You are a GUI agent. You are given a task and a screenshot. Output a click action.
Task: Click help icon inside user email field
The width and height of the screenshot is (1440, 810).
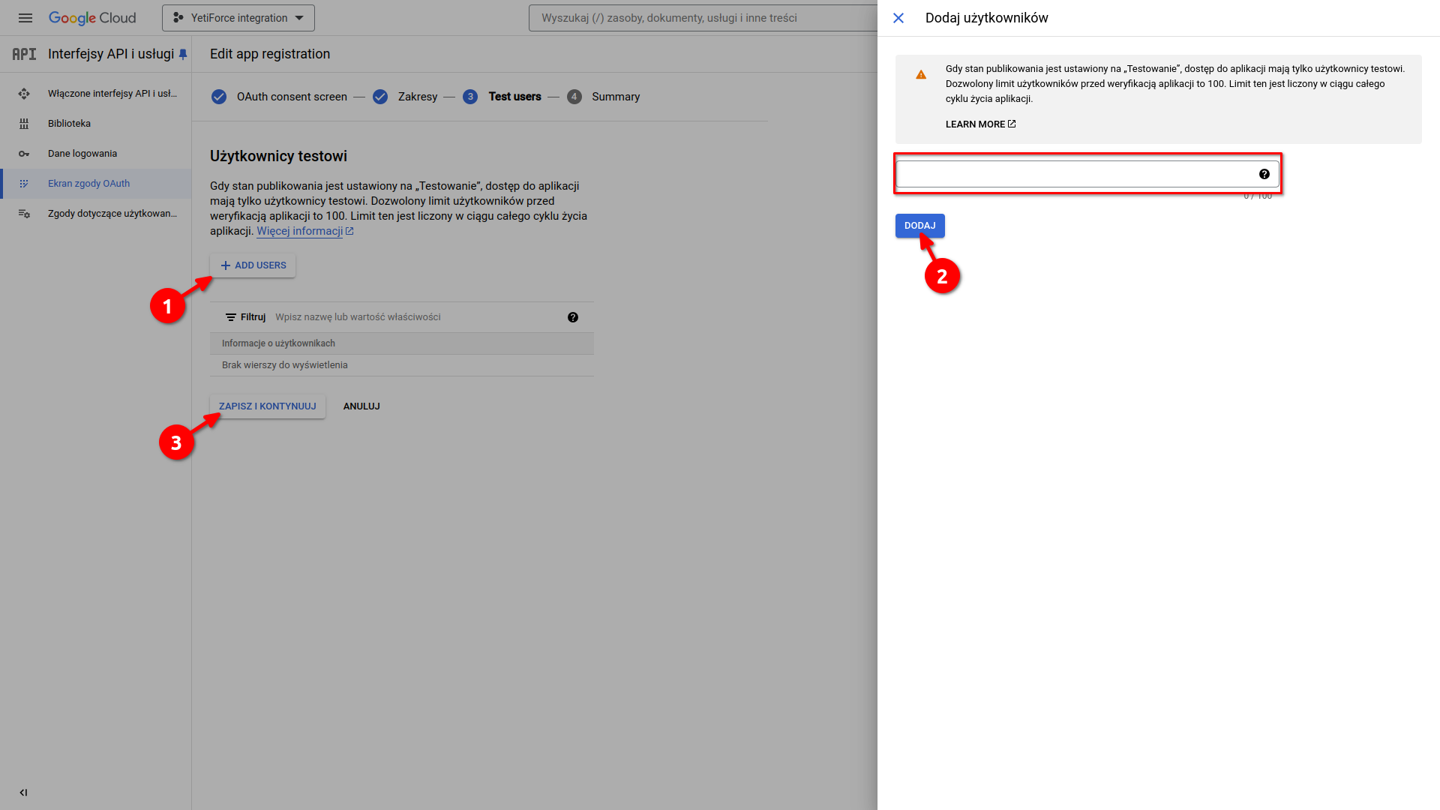coord(1264,174)
